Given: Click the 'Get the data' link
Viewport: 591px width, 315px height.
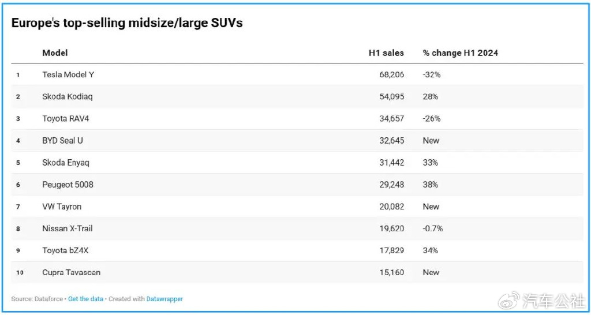Looking at the screenshot, I should pos(85,299).
